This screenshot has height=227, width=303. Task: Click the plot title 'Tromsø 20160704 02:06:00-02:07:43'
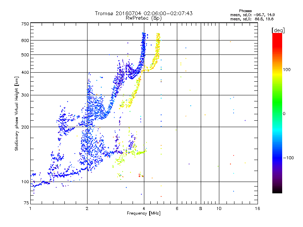[x=144, y=13]
